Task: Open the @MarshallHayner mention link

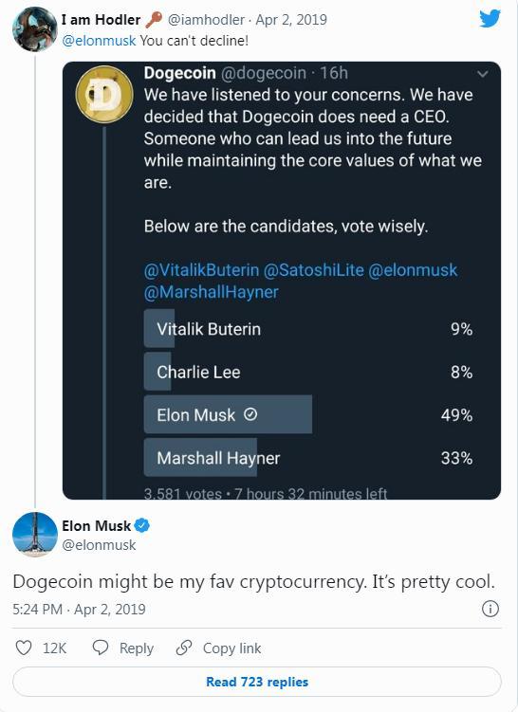Action: (211, 292)
